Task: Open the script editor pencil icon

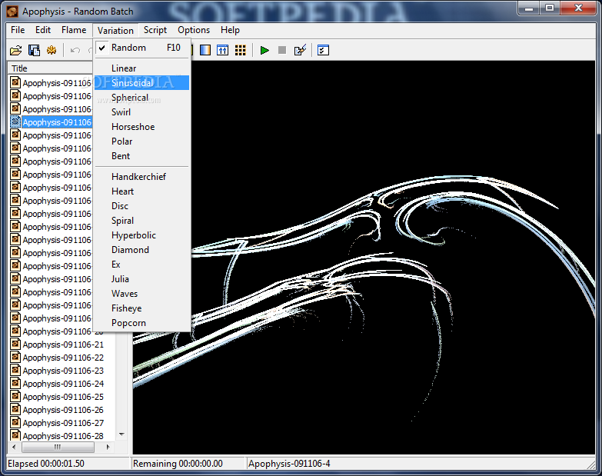Action: tap(300, 50)
